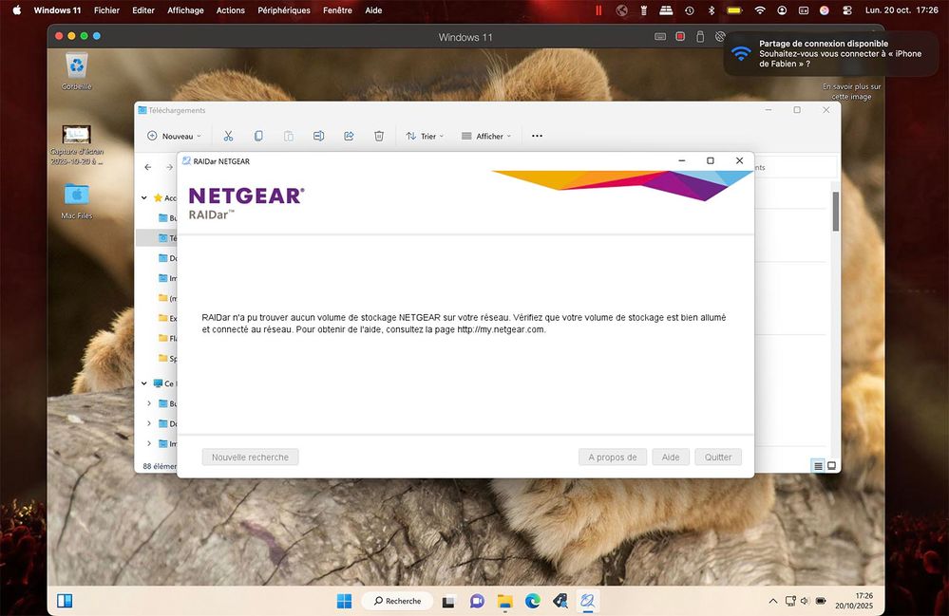Click the Cut scissors icon in Explorer toolbar
Screen dimensions: 949x616
[228, 136]
